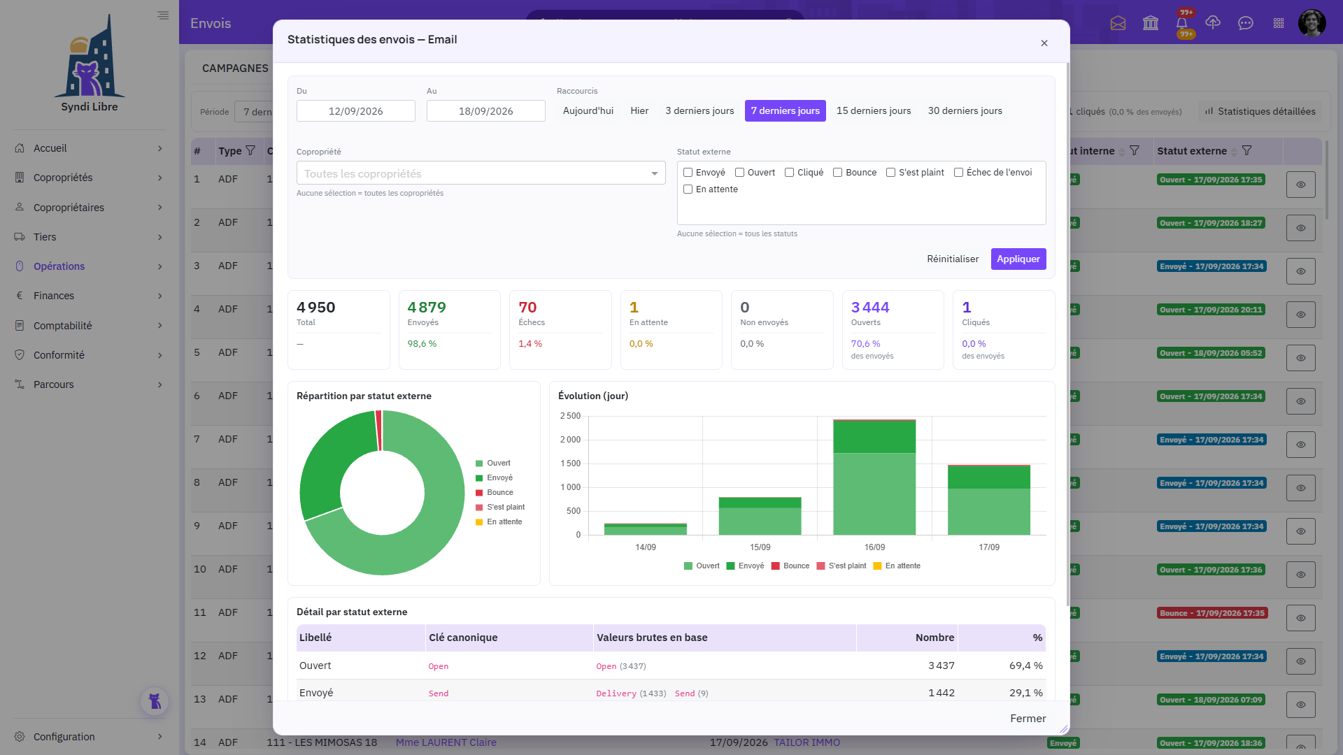This screenshot has width=1343, height=755.
Task: Open Statistiques détaillées in background page
Action: (x=1260, y=112)
